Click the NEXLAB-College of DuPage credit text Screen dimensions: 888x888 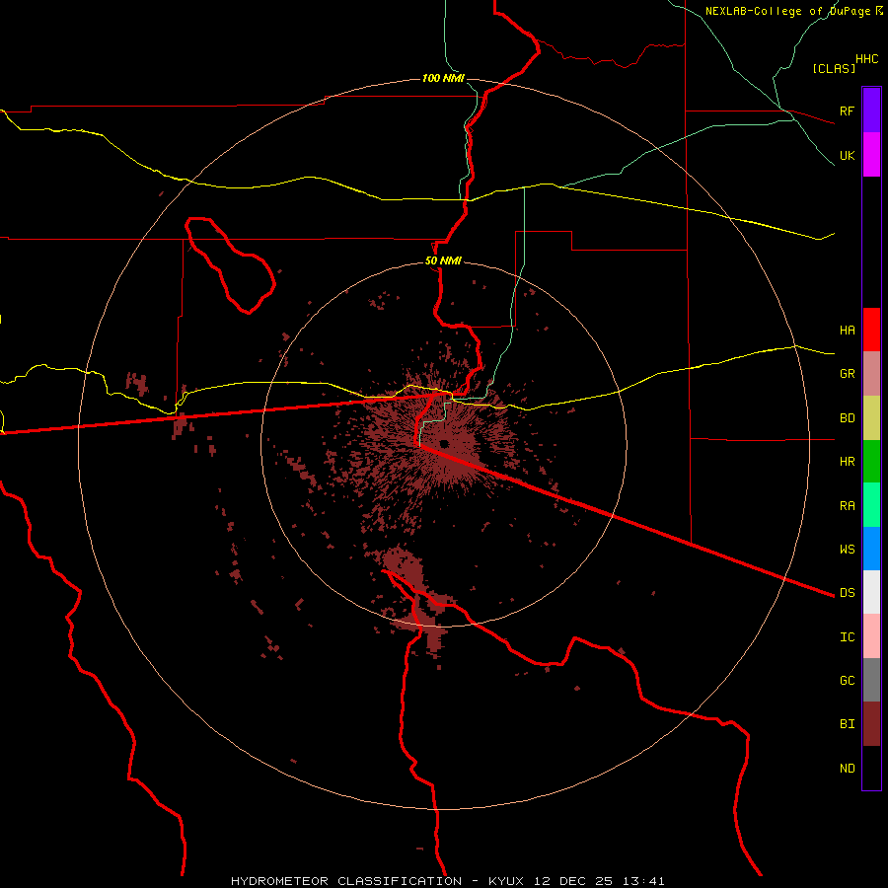click(788, 11)
